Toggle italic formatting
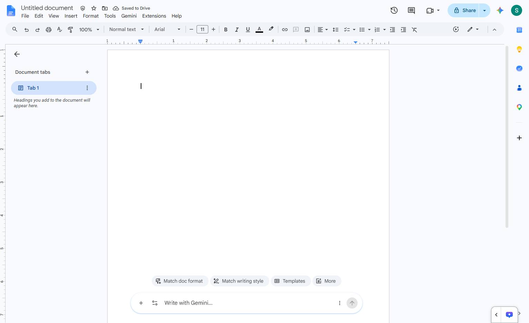This screenshot has height=323, width=529. (x=237, y=30)
